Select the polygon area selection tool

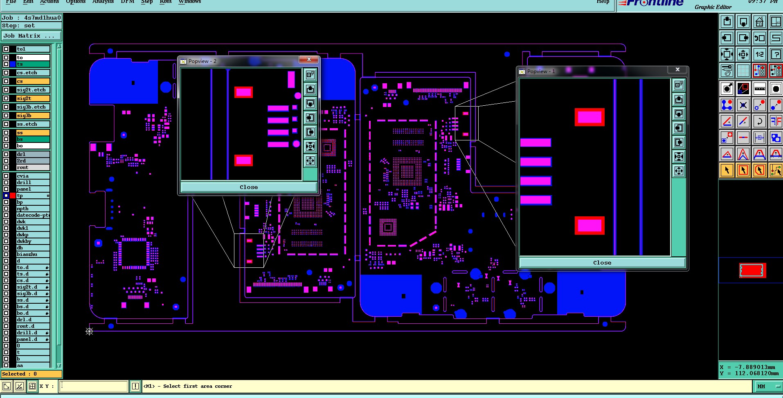[x=760, y=169]
